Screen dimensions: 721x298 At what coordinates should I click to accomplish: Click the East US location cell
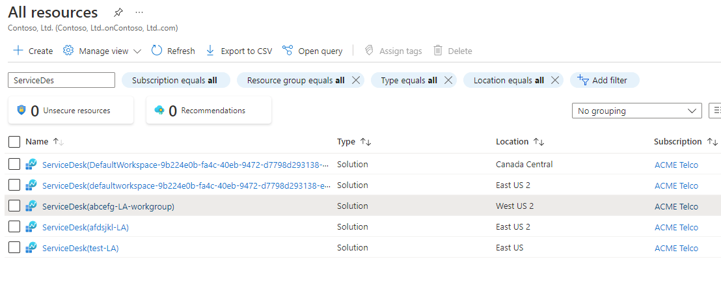(510, 247)
